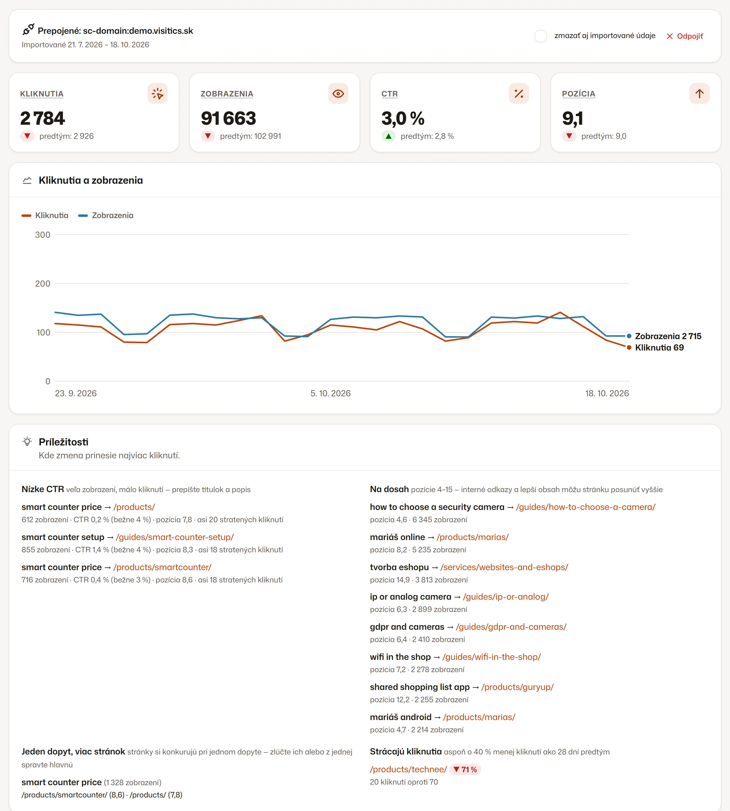
Task: Click the cursor-click icon in Kliknutia card
Action: tap(158, 94)
